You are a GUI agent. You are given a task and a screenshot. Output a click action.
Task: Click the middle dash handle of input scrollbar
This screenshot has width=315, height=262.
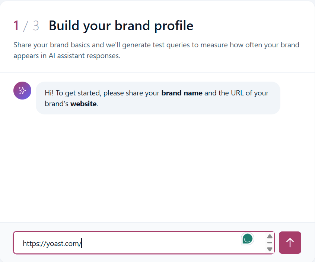[x=270, y=243]
